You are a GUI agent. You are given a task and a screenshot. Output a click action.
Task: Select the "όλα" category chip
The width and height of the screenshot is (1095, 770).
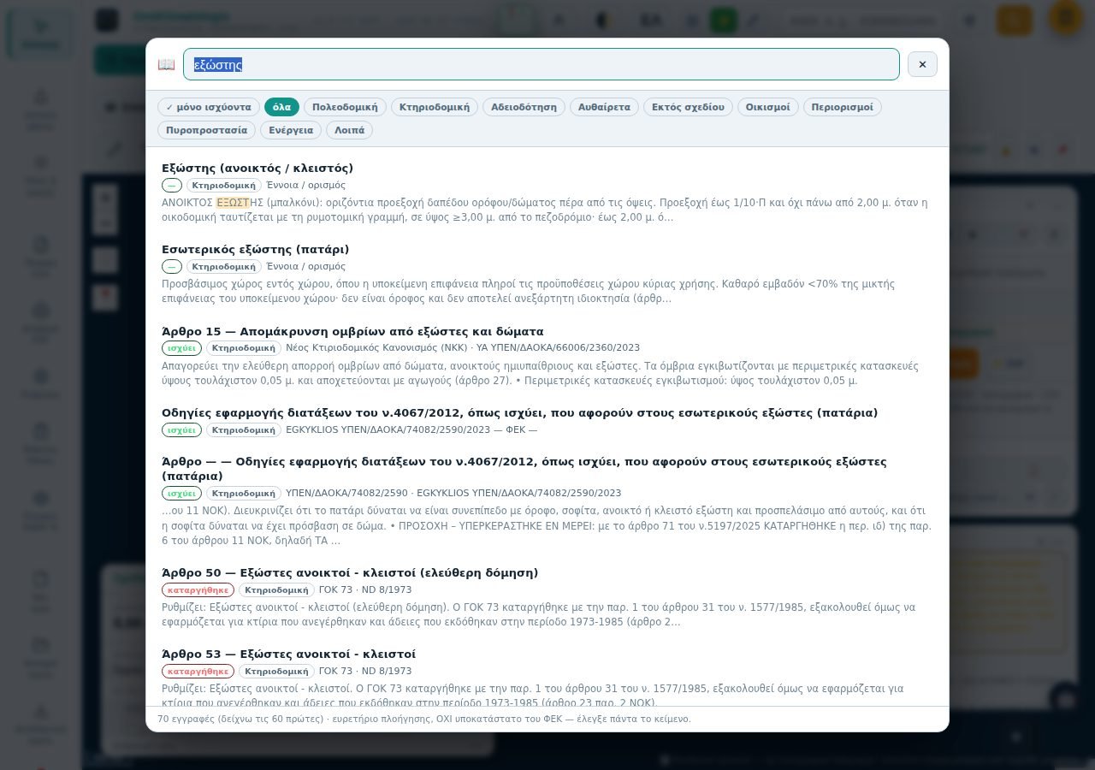[x=281, y=107]
